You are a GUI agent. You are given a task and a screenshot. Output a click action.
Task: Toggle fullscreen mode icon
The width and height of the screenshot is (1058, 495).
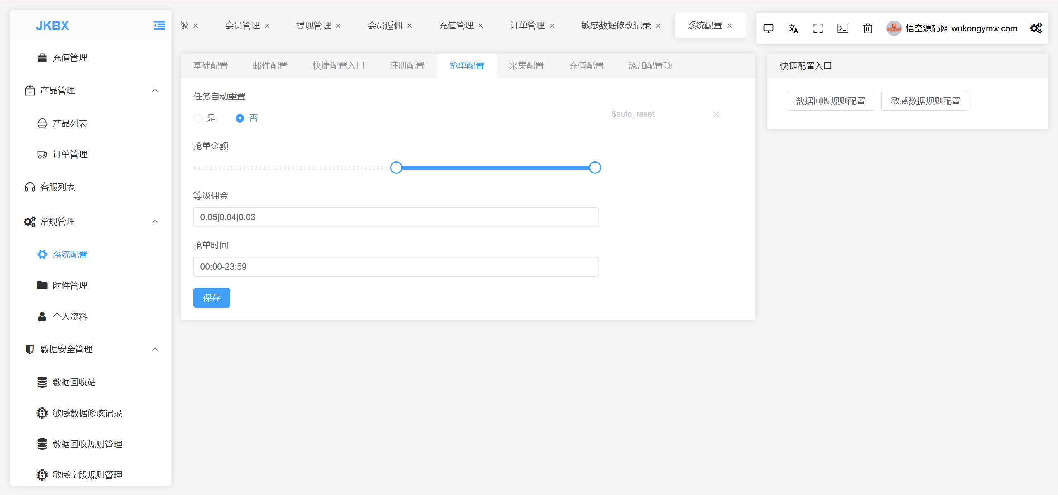818,28
